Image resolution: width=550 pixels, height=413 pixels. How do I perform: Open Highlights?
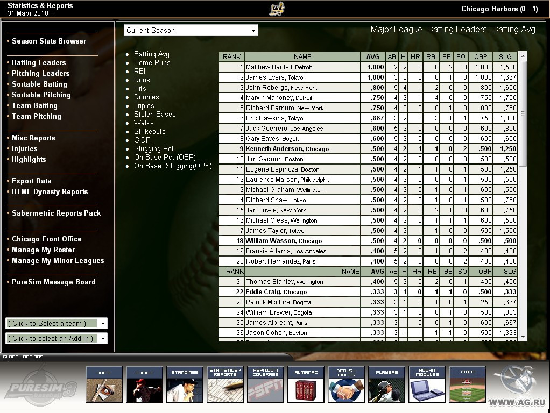coord(29,160)
